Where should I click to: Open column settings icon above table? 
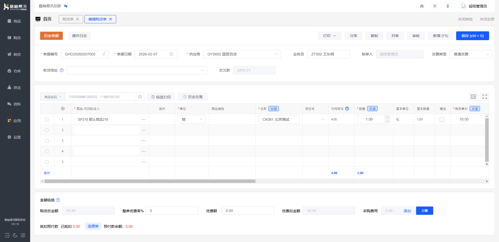pos(473,97)
